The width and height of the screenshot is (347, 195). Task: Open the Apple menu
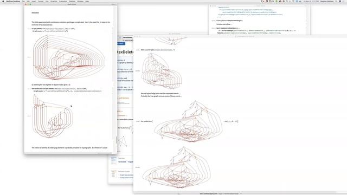[3, 1]
